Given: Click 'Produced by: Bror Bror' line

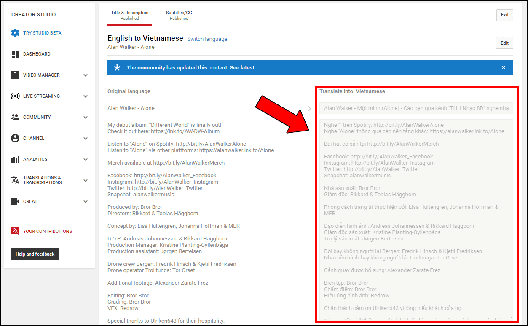Looking at the screenshot, I should coord(135,207).
